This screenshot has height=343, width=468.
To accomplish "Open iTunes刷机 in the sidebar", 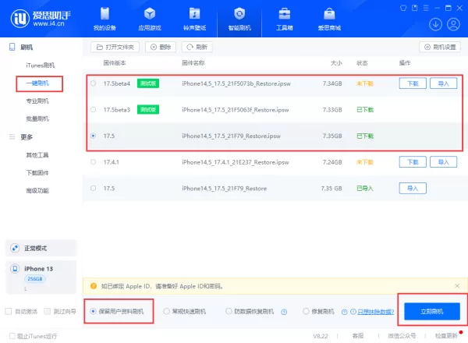I will [x=41, y=65].
